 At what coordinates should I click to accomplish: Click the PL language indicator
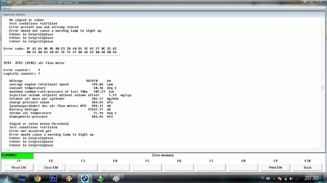[x=262, y=178]
